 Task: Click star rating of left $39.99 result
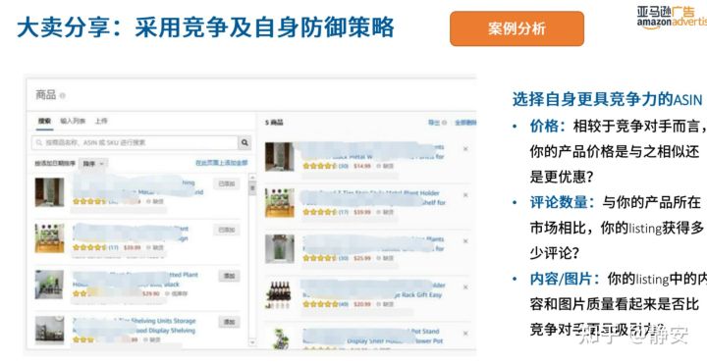tap(89, 248)
